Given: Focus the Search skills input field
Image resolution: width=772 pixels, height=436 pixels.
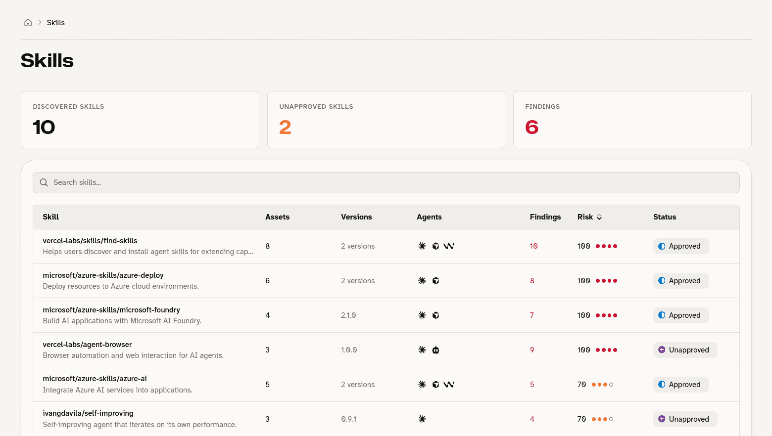Looking at the screenshot, I should 386,182.
